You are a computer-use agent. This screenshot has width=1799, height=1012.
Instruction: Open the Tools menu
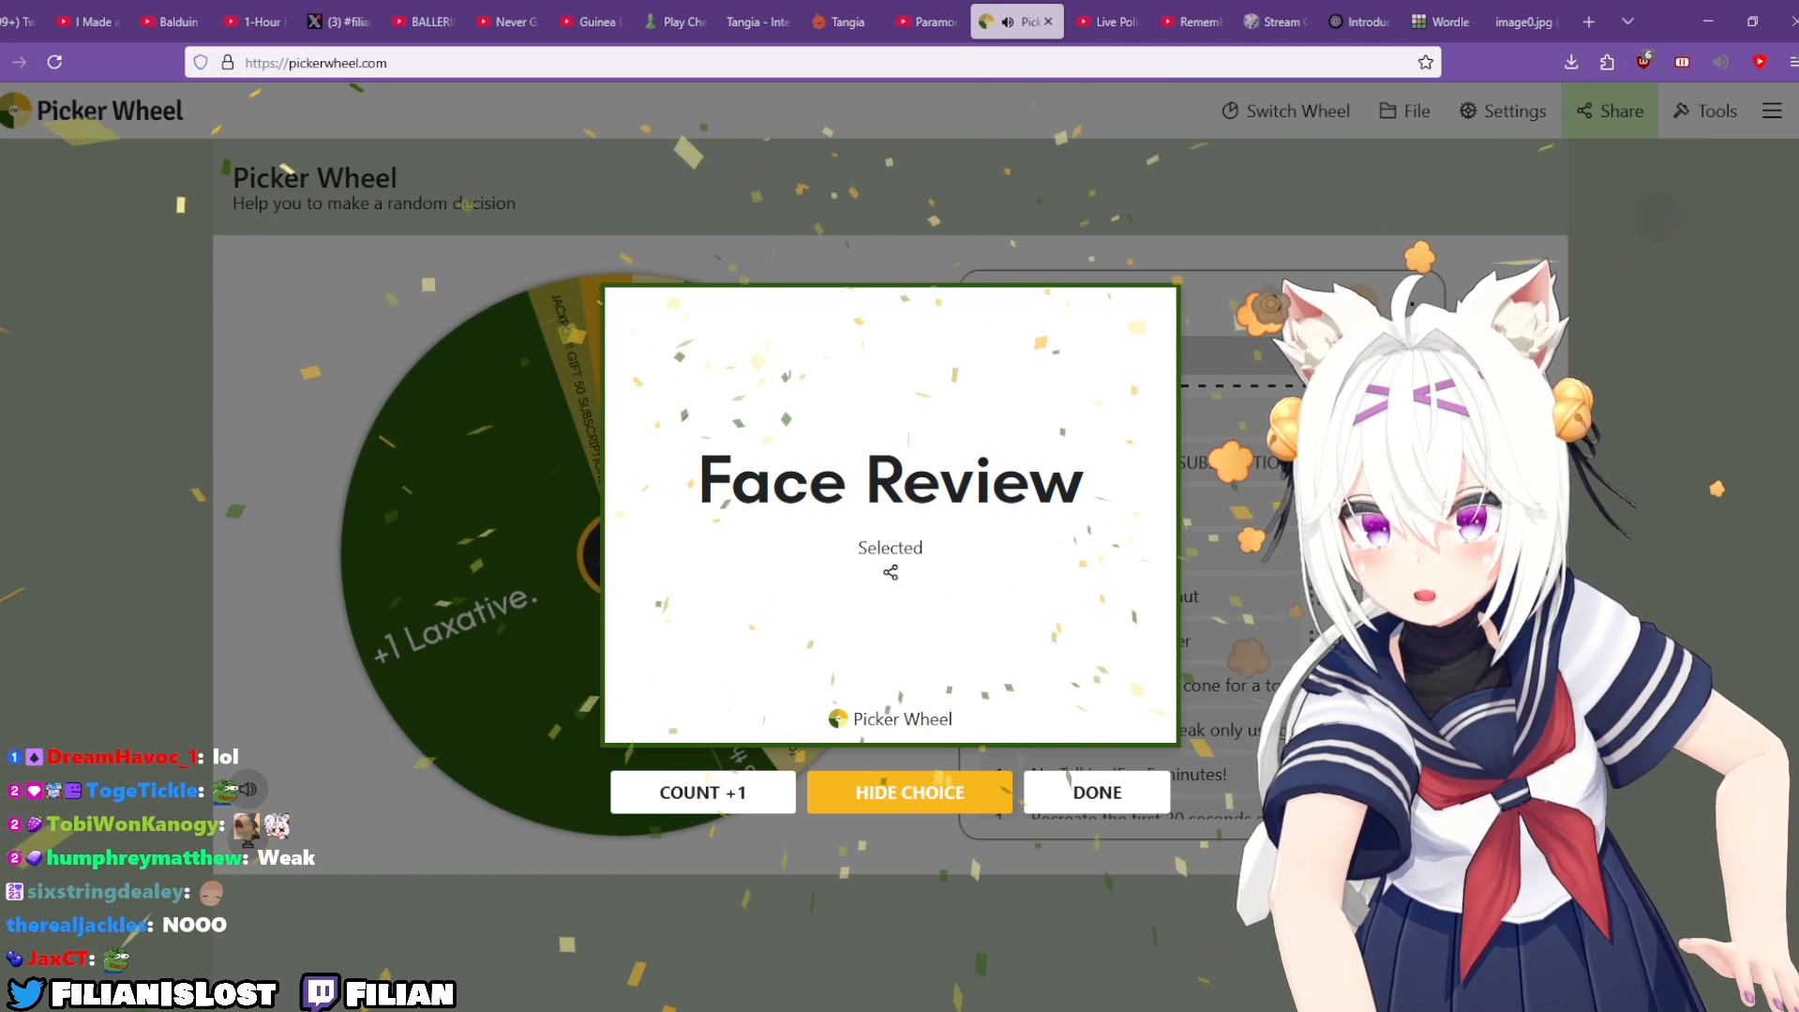coord(1705,111)
